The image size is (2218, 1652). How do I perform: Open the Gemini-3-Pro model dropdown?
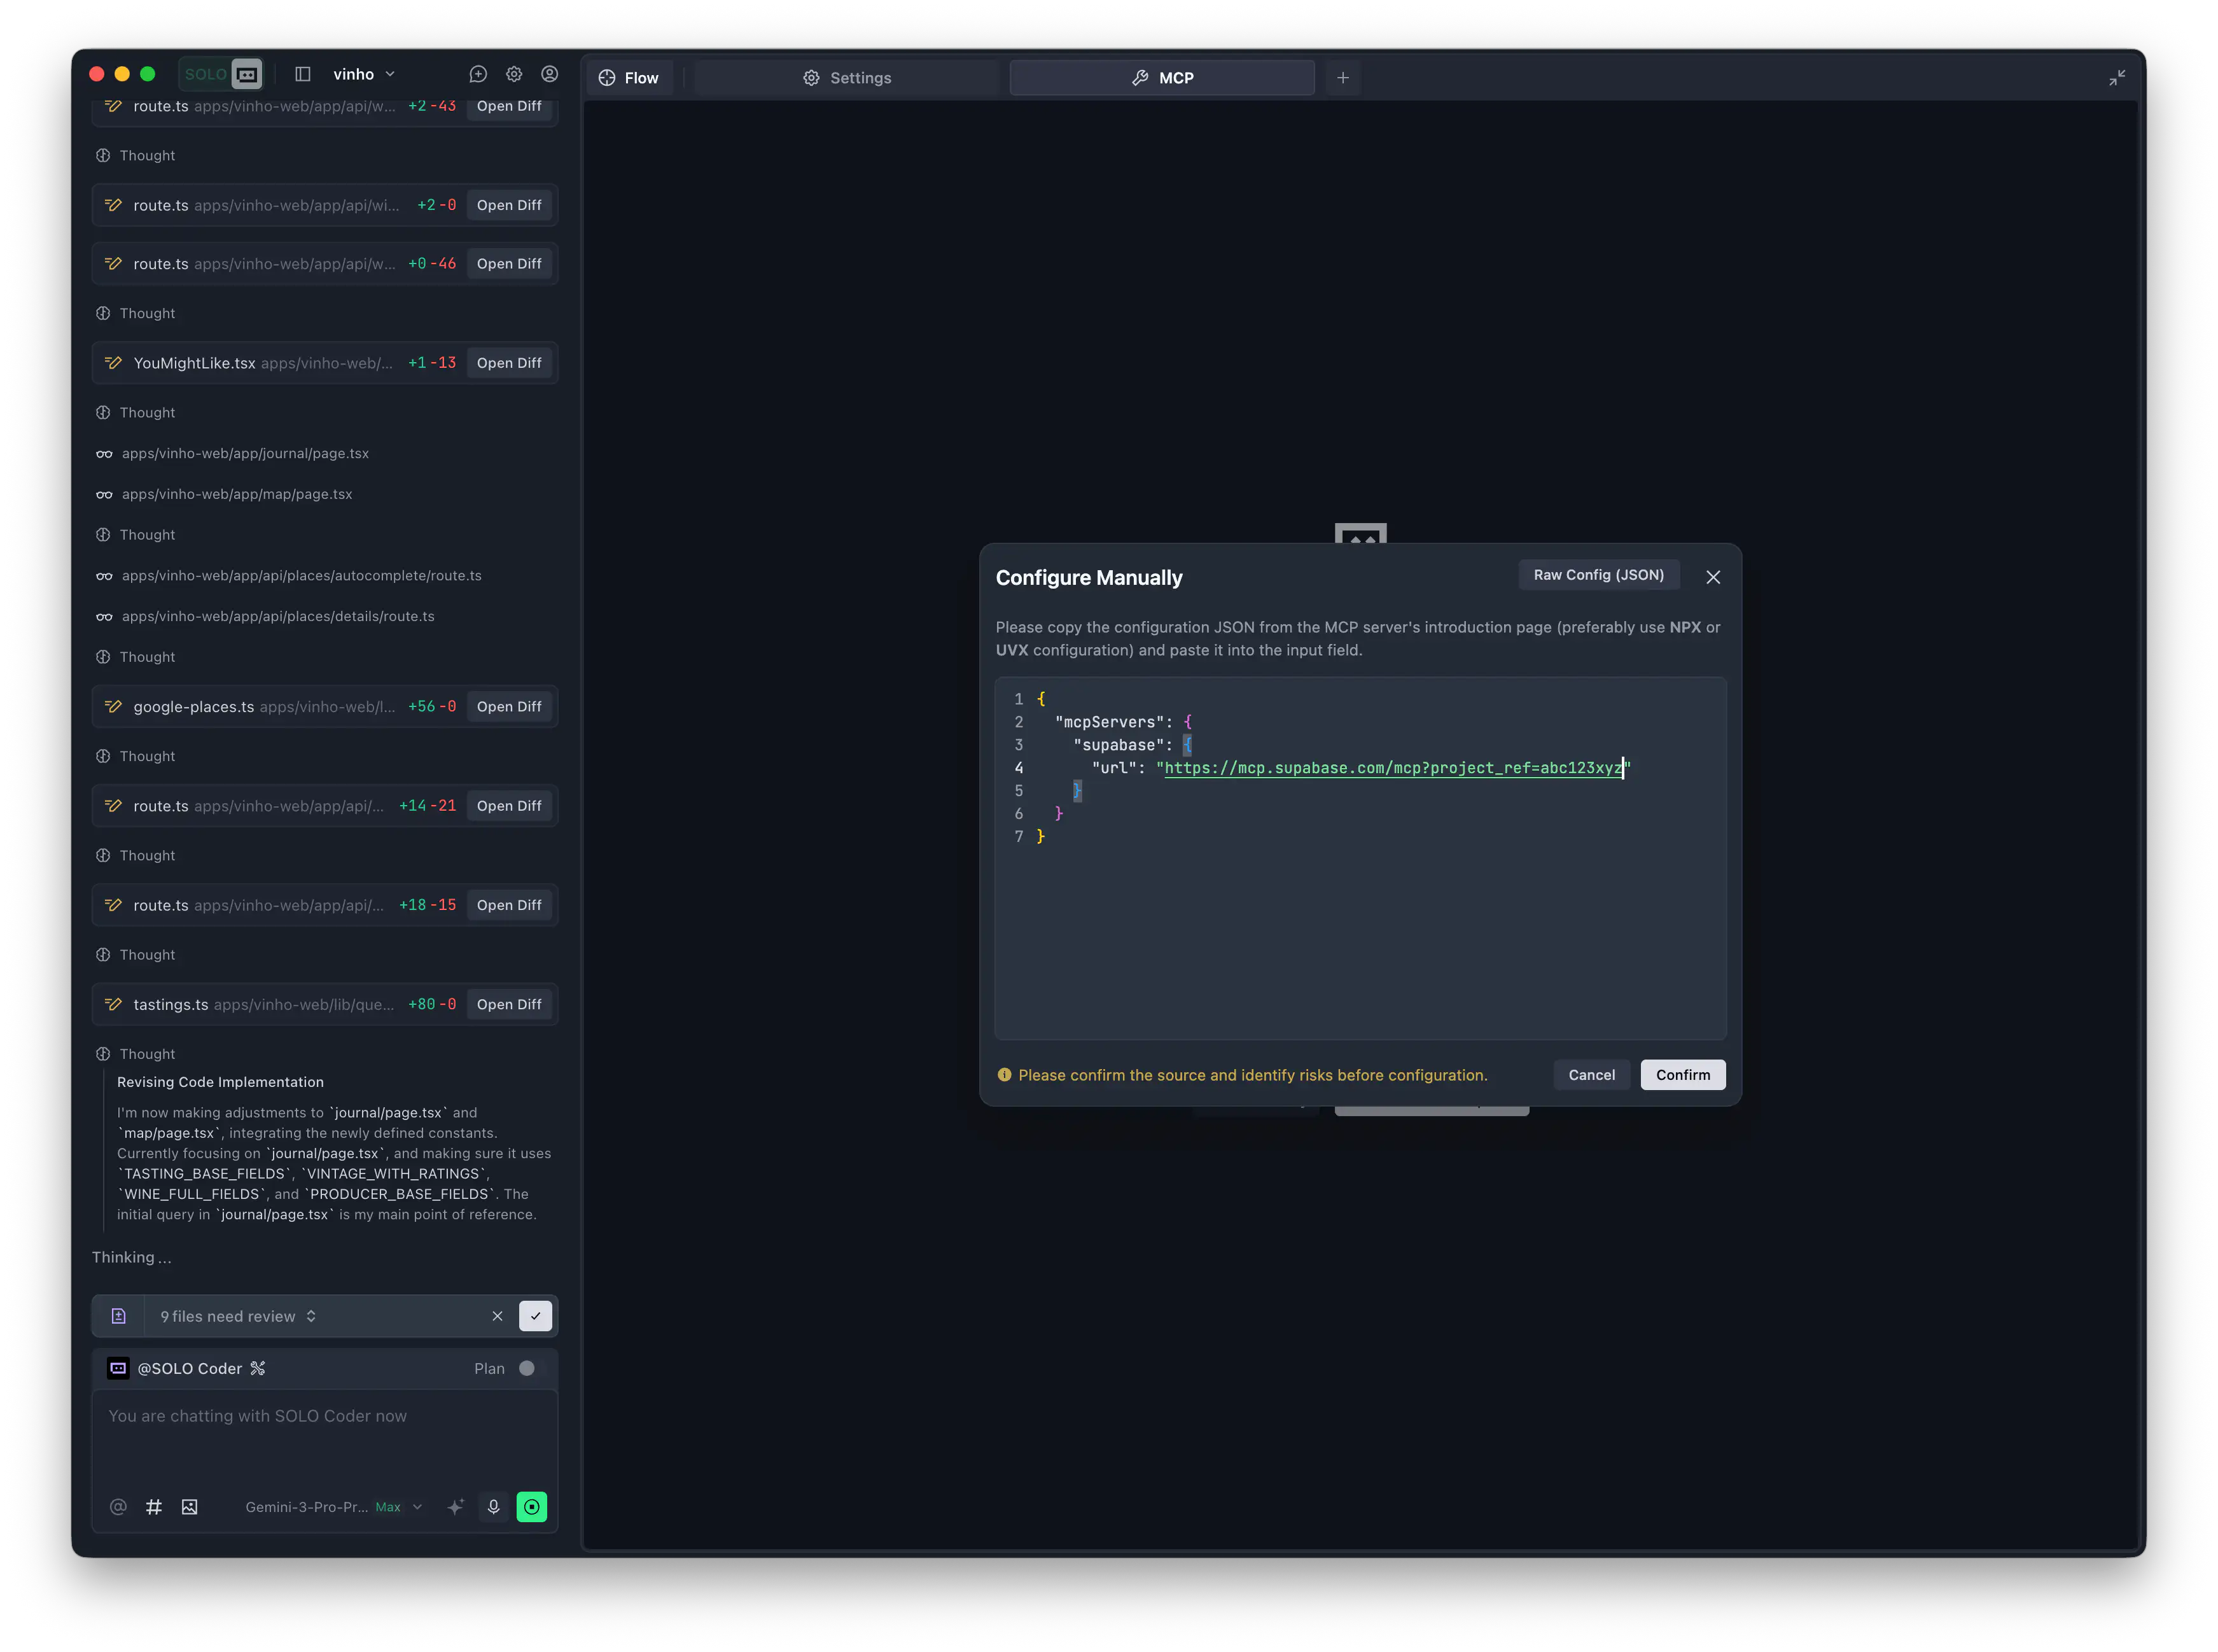[334, 1507]
